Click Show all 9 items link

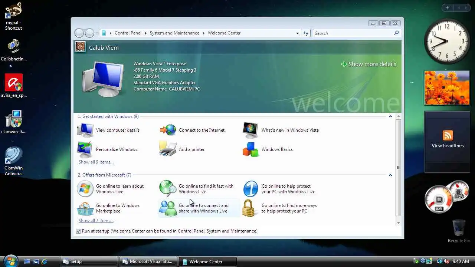pos(96,162)
